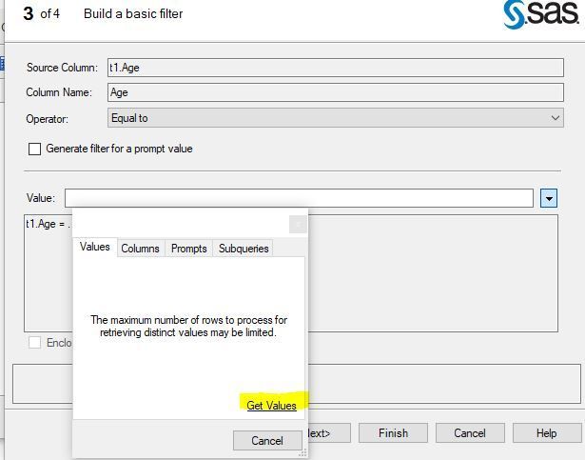Click the wizard Cancel button beside Finish
The width and height of the screenshot is (585, 460).
click(470, 433)
